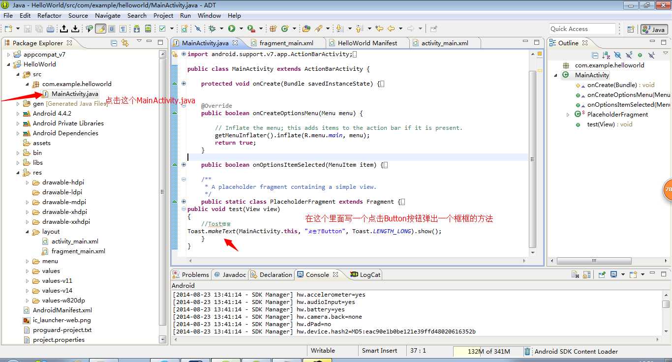Image resolution: width=672 pixels, height=362 pixels.
Task: Click the Java perspective button
Action: pyautogui.click(x=654, y=29)
